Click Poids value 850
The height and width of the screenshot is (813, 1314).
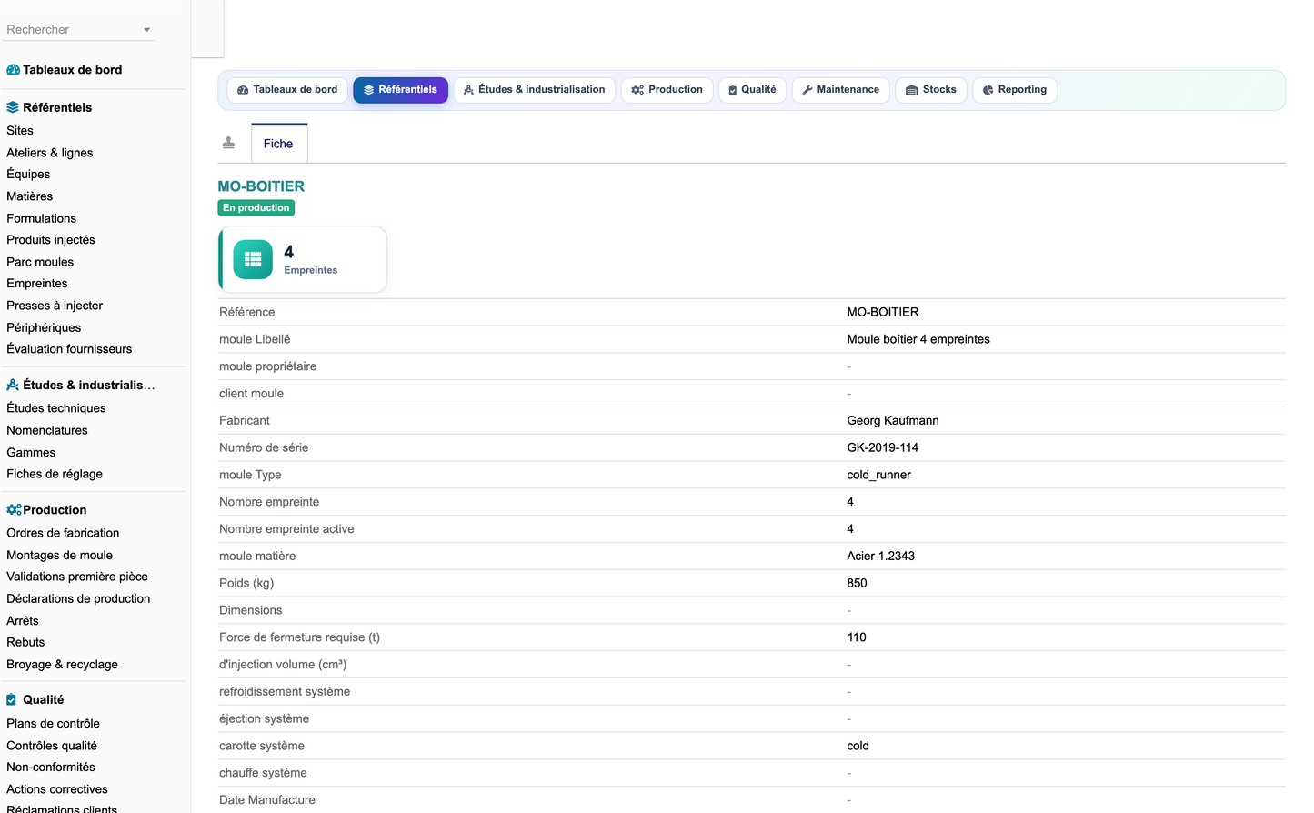(858, 584)
